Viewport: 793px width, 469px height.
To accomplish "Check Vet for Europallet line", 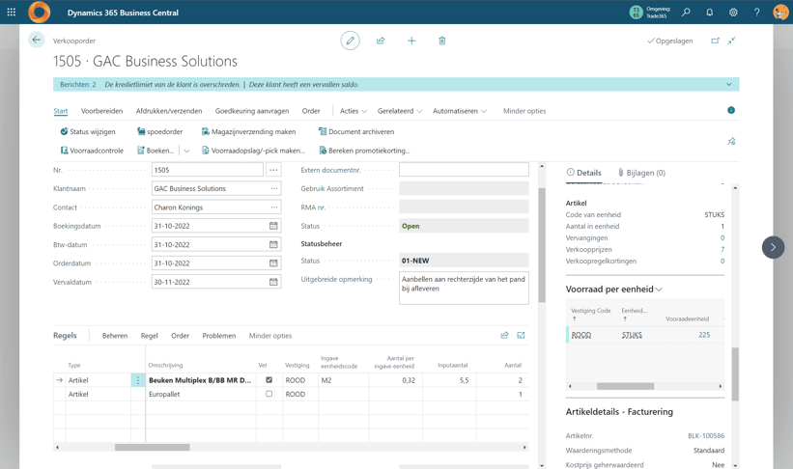I will click(269, 394).
